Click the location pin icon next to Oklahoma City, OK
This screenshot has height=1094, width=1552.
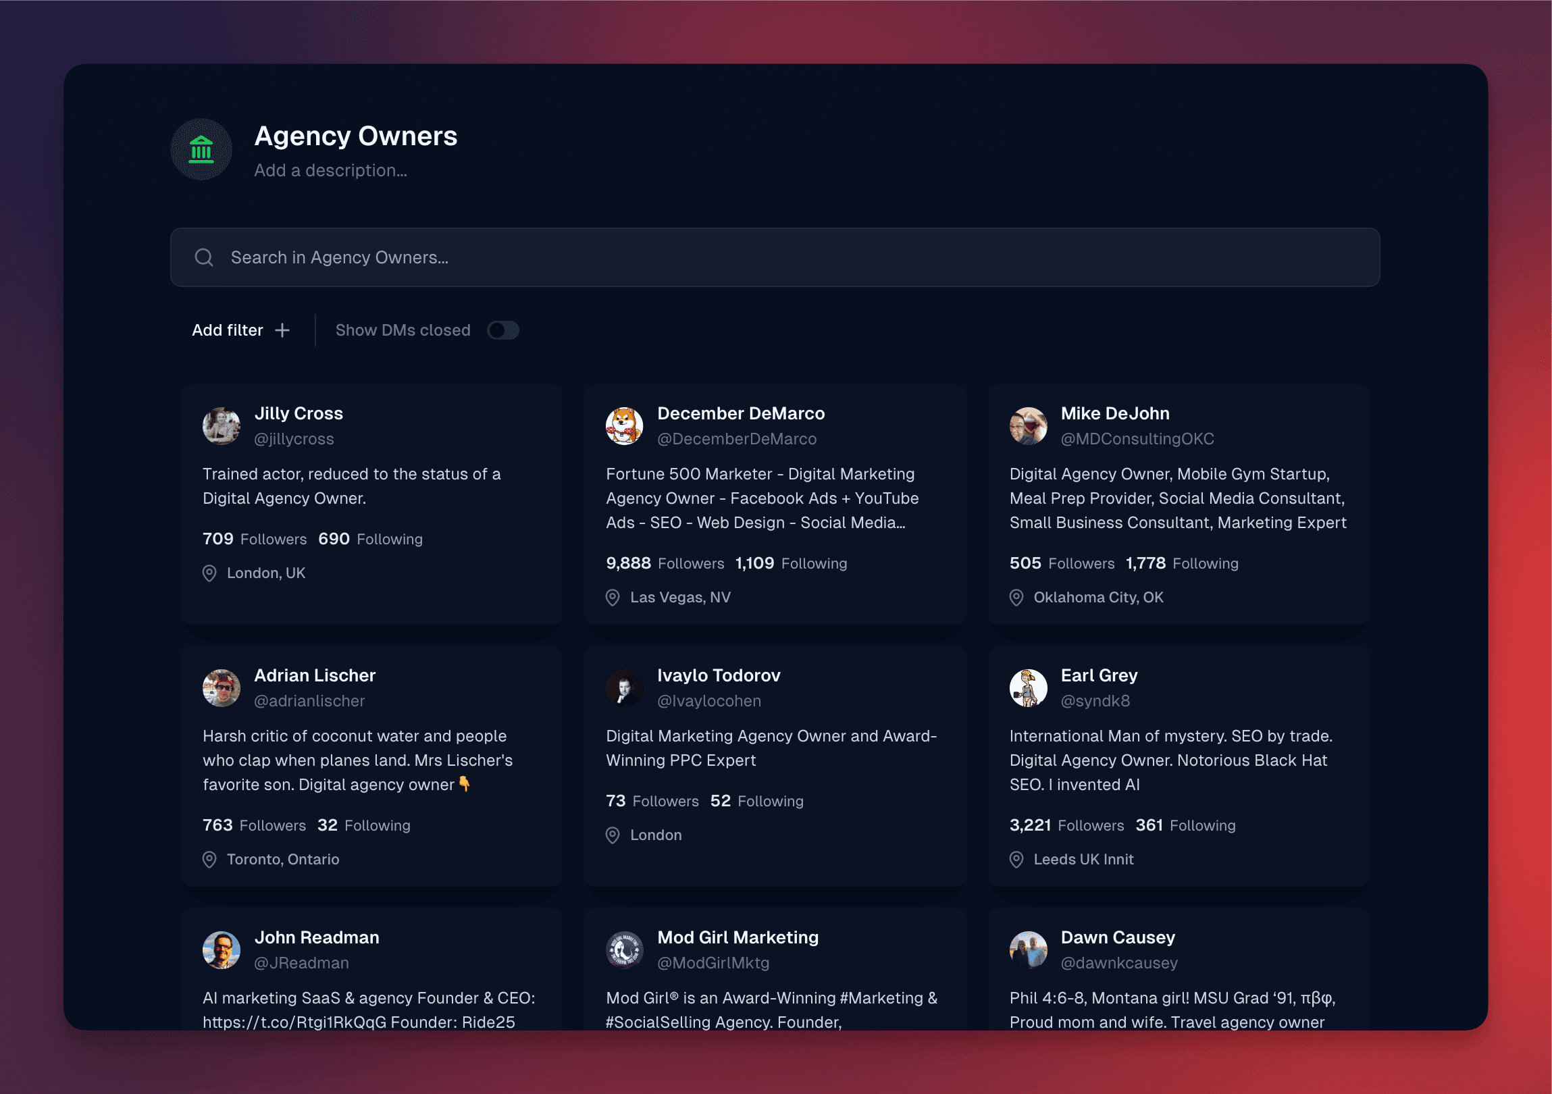1016,598
